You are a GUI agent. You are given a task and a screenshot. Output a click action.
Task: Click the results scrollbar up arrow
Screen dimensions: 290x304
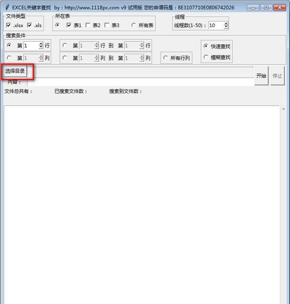click(283, 109)
